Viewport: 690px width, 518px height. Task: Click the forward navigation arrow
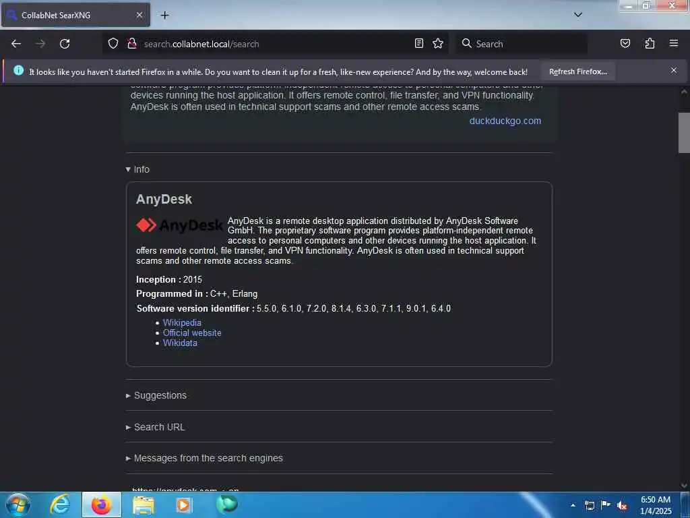coord(40,44)
